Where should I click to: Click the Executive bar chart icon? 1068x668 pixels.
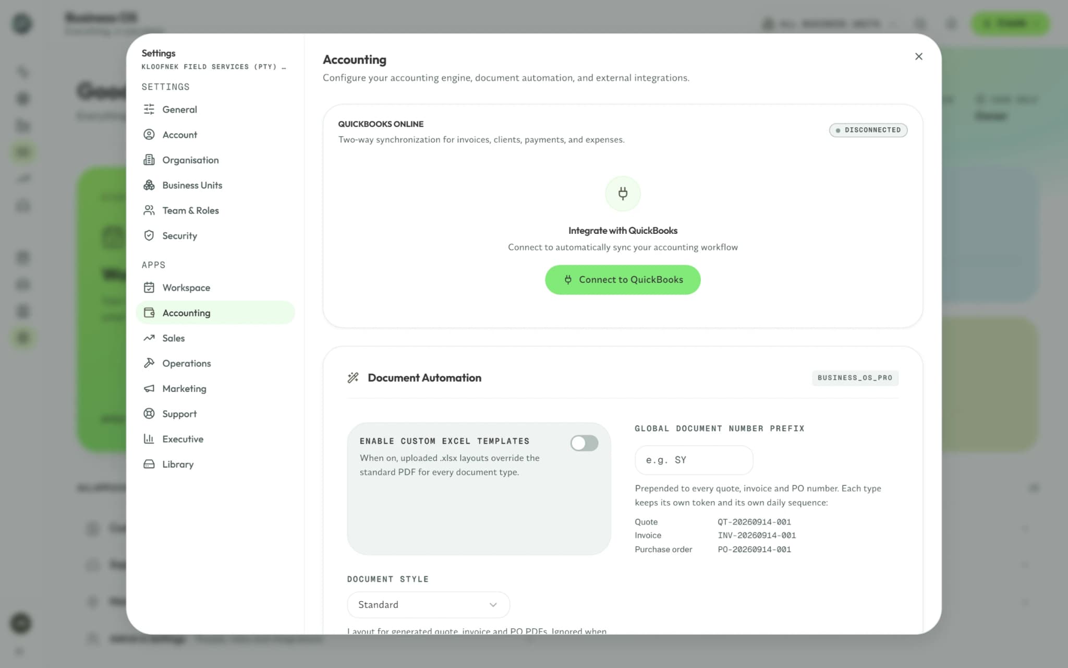149,439
